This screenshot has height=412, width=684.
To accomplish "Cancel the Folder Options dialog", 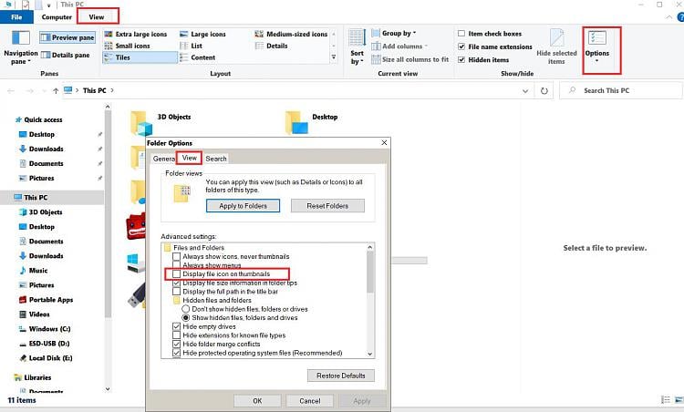I will pyautogui.click(x=310, y=401).
